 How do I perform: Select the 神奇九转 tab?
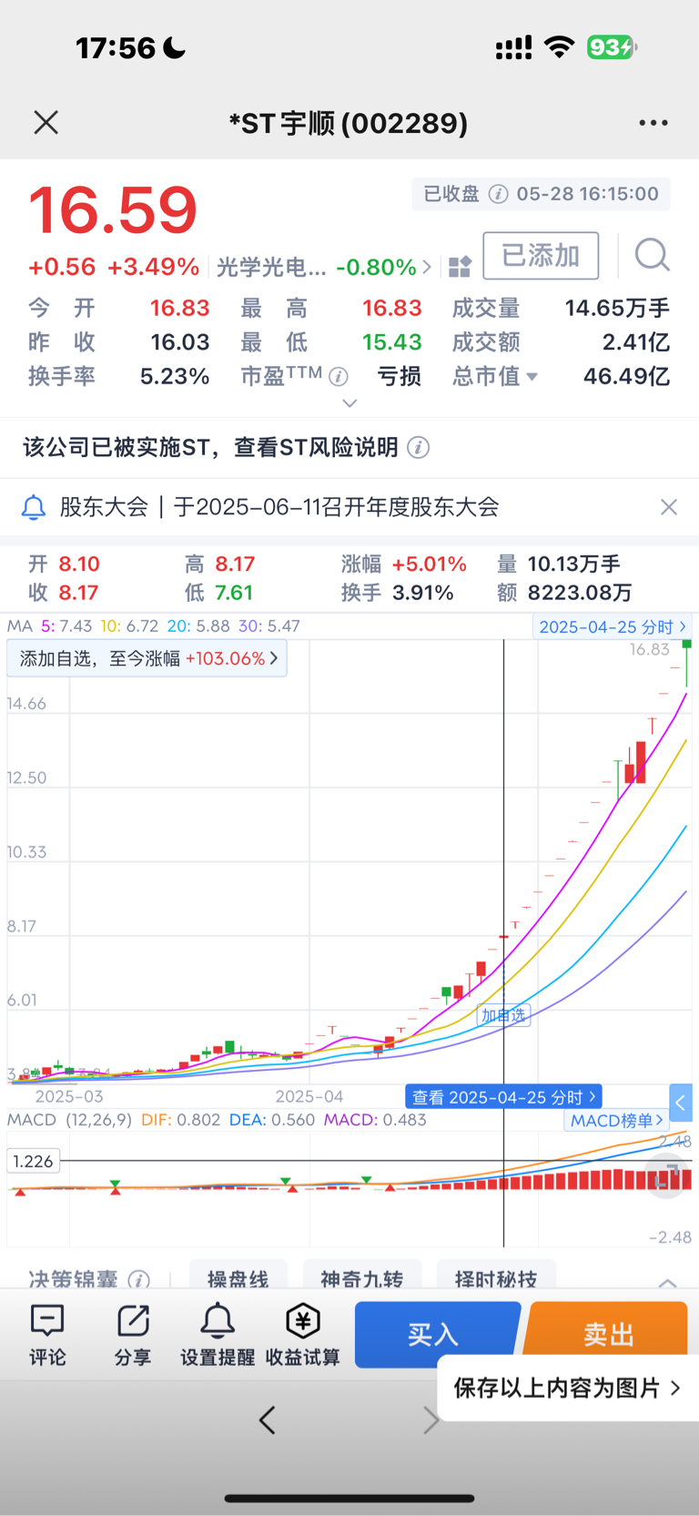tap(361, 1277)
